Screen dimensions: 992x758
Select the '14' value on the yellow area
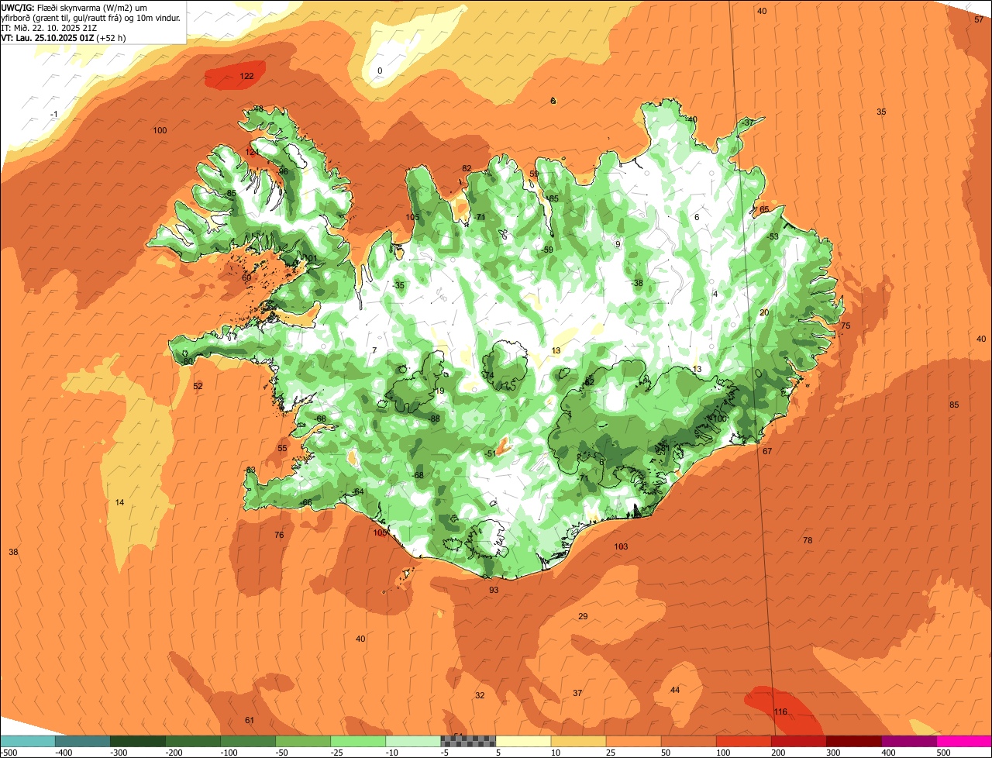(119, 502)
